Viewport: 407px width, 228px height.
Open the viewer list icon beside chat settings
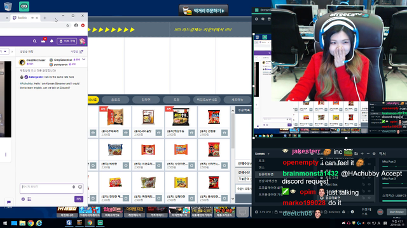click(29, 199)
